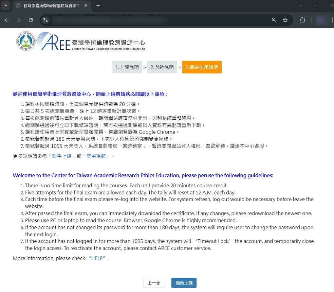Open a new browser tab

[98, 5]
